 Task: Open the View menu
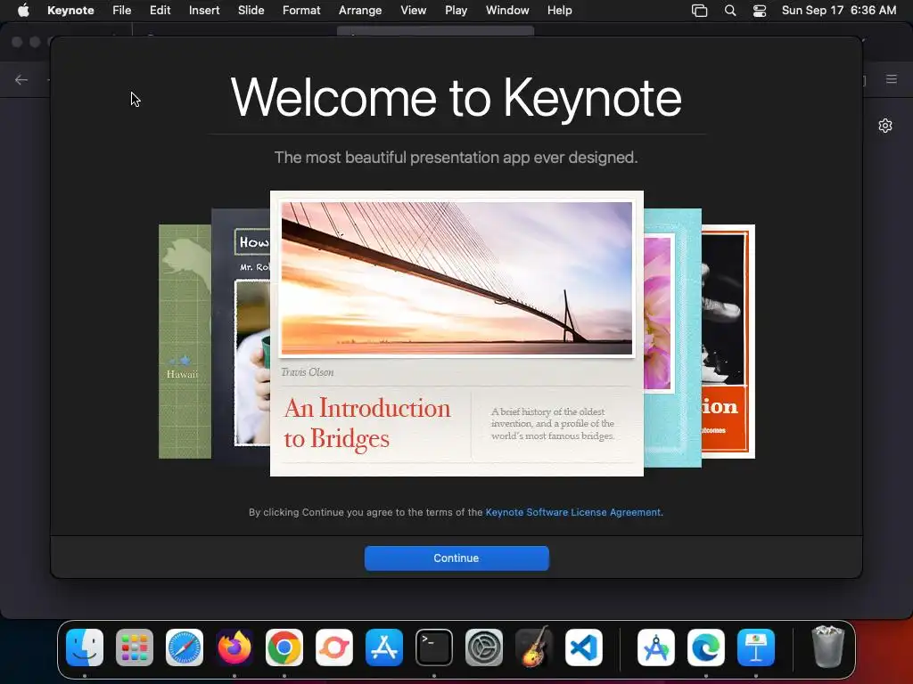414,11
